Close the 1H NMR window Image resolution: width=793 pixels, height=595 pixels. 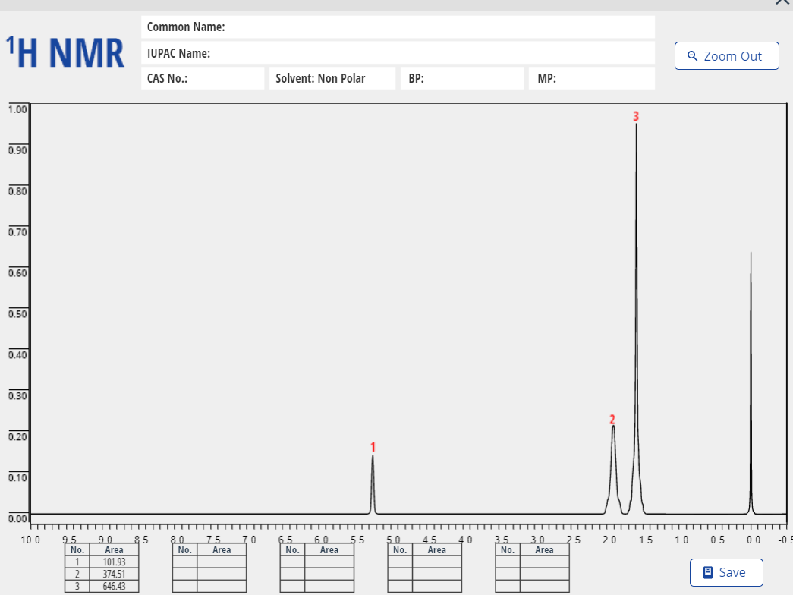click(x=782, y=2)
